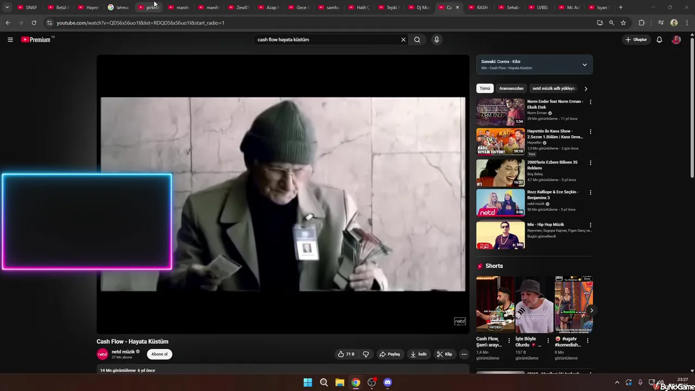The width and height of the screenshot is (695, 391).
Task: Open YouTube notifications bell
Action: click(659, 40)
